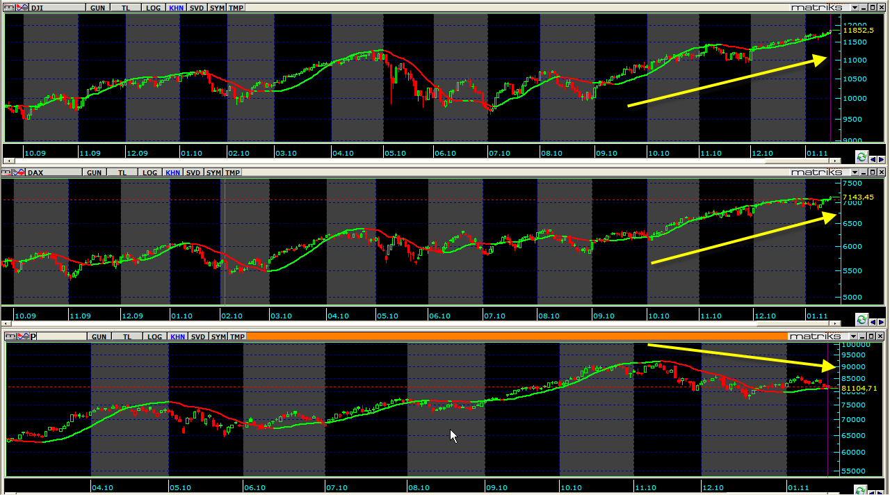The image size is (890, 495).
Task: Click left blue arrow in DJI chart
Action: (x=873, y=158)
